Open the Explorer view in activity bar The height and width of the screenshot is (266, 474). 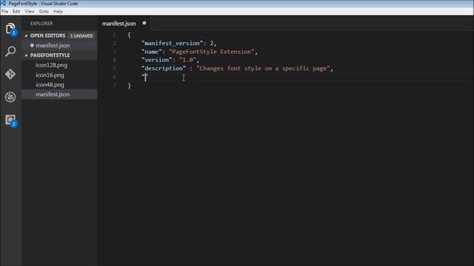[x=10, y=29]
